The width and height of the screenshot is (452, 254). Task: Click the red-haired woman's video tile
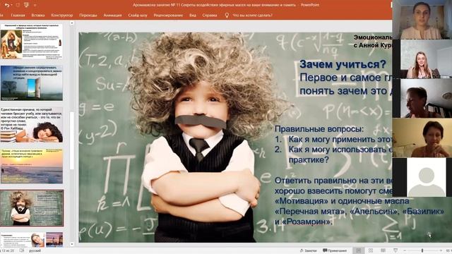pos(422,138)
